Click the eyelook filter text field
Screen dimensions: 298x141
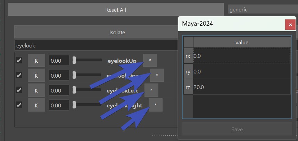click(96, 45)
